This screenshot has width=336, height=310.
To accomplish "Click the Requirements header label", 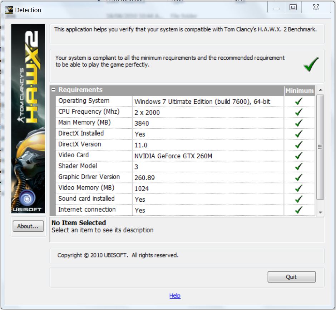I will point(80,90).
